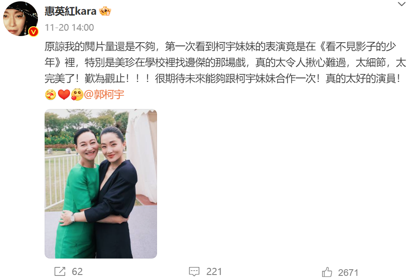
Task: Click the crown membership icon beside username
Action: 105,11
